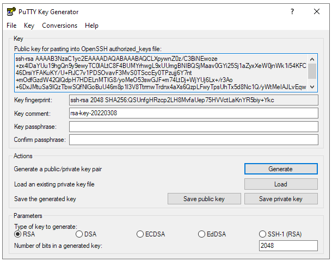Click the number of bits field
This screenshot has height=262, width=332.
[x=288, y=246]
